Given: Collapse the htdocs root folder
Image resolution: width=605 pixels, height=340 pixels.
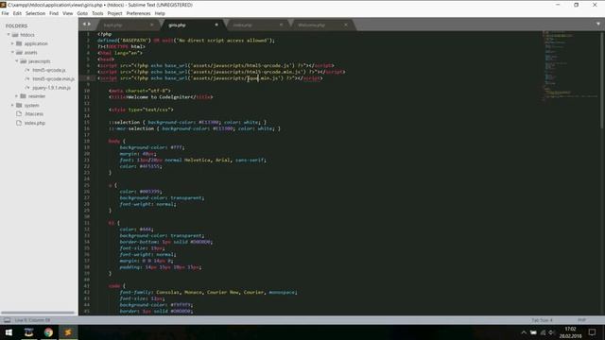Looking at the screenshot, I should 9,35.
